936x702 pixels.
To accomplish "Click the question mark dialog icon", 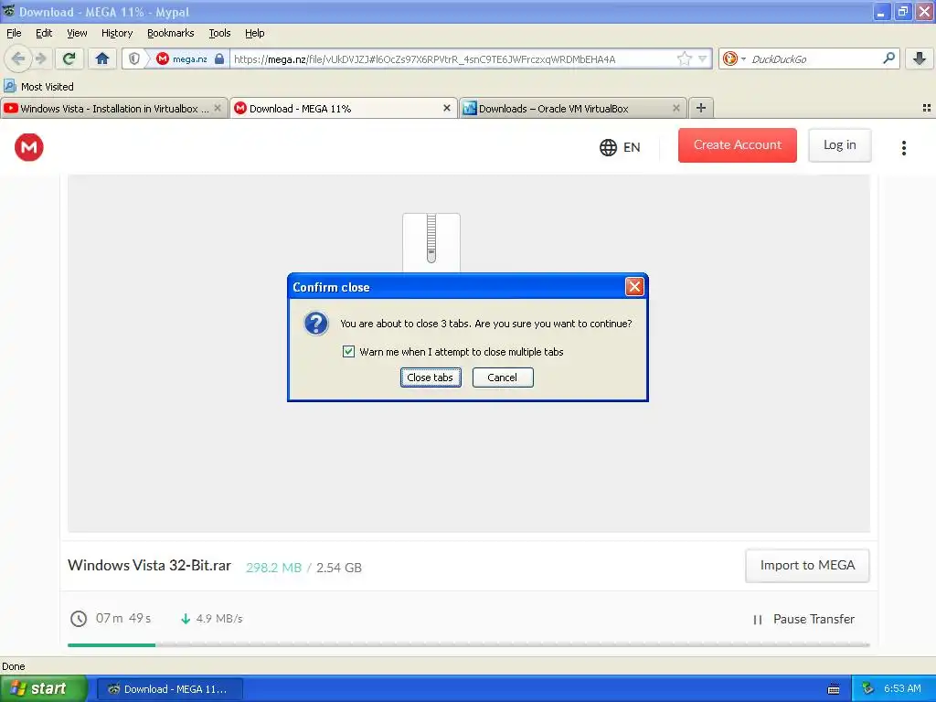I will 315,324.
